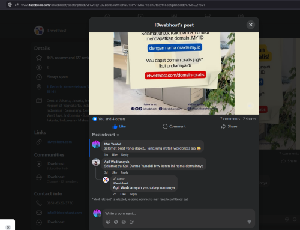This screenshot has height=230, width=300.
Task: Click the envelope icon in Contact info
Action: [x=39, y=213]
